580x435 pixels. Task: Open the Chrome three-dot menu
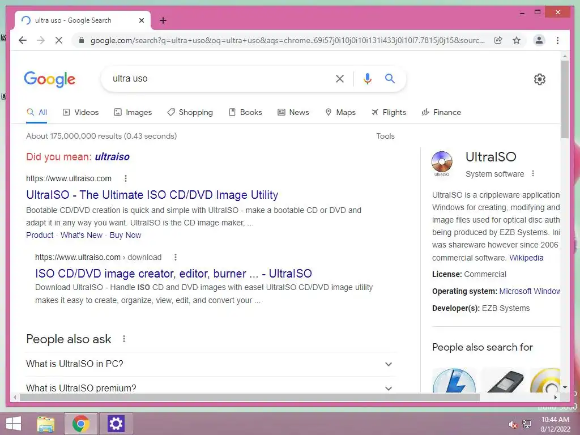pos(557,40)
